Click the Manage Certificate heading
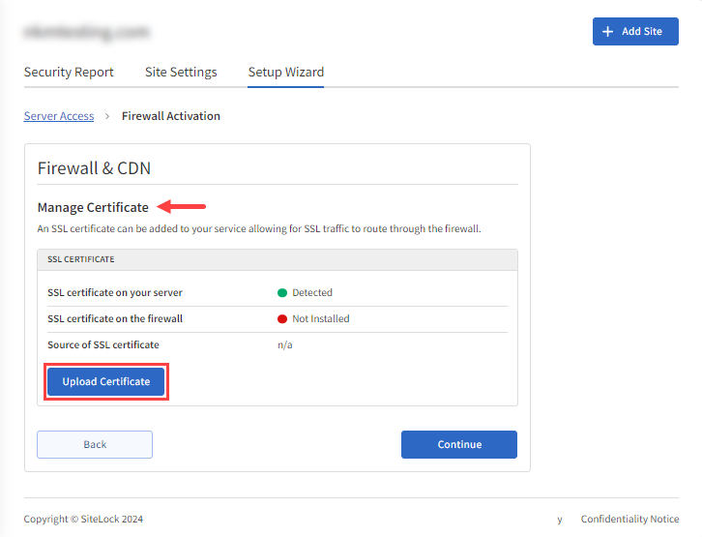 93,207
